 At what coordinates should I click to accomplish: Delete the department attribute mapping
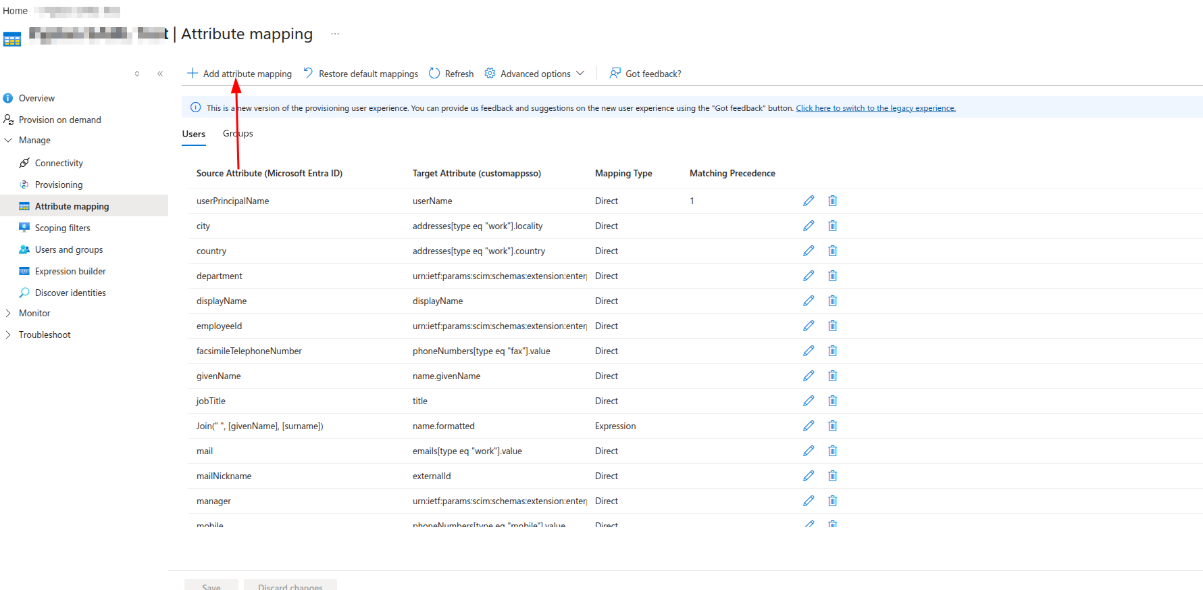[x=832, y=276]
